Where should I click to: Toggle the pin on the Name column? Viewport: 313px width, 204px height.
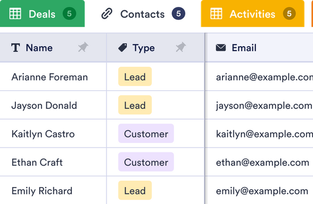tap(83, 47)
